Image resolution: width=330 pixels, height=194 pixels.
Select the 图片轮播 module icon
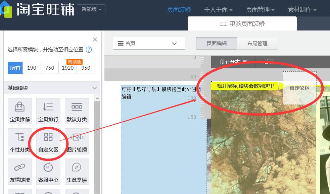(77, 141)
